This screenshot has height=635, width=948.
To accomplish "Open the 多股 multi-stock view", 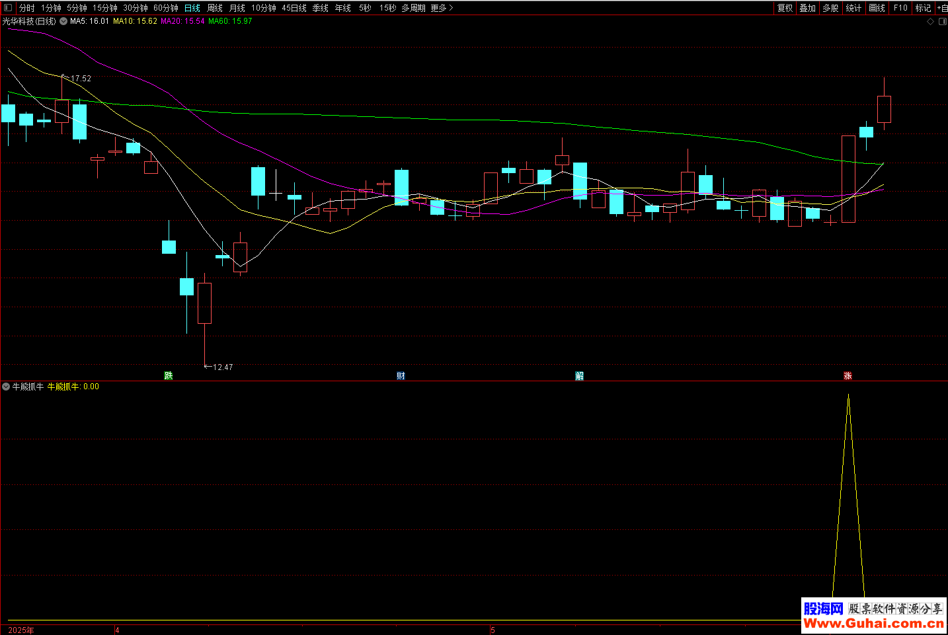I will (x=830, y=8).
